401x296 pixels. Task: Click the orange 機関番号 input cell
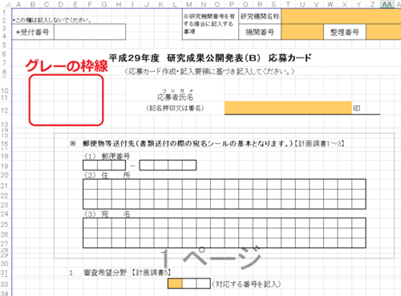(x=302, y=32)
